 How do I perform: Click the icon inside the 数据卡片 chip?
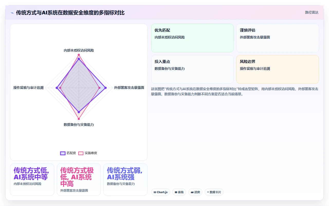(x=208, y=192)
